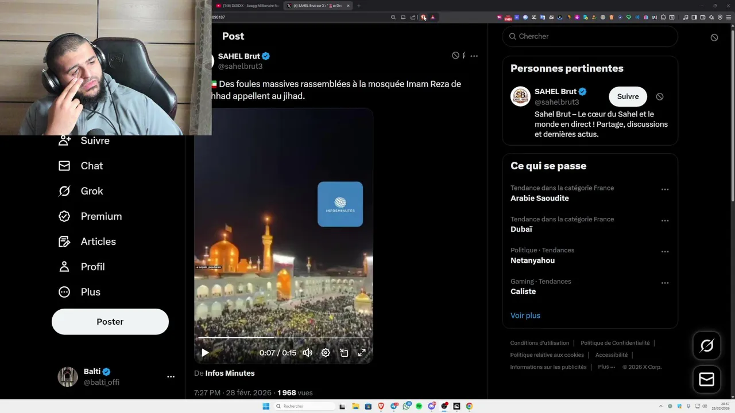Open options for Caliste trend
Screen dimensions: 735x413
coord(665,283)
